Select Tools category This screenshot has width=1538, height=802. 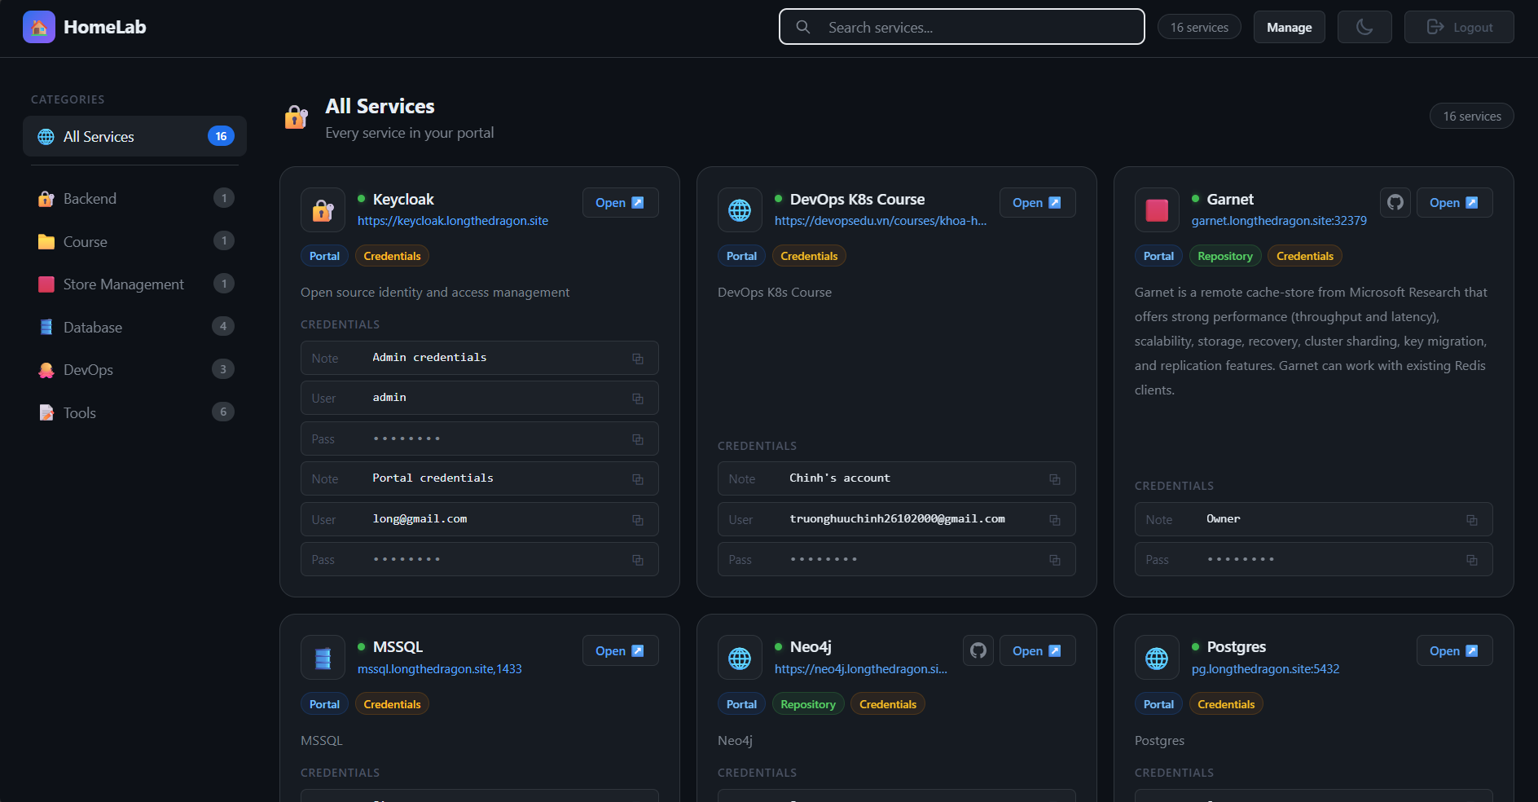tap(134, 413)
